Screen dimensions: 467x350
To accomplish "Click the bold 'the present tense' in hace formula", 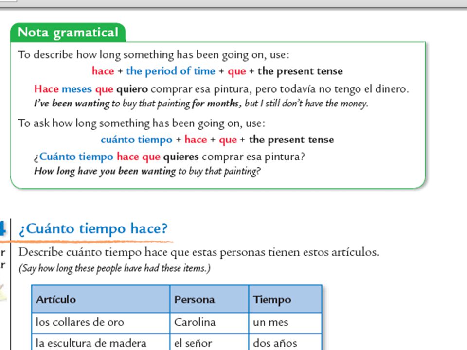I will coord(300,71).
